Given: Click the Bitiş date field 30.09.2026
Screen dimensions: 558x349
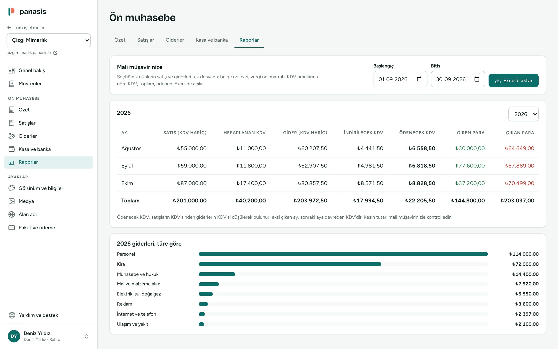Looking at the screenshot, I should pos(458,79).
